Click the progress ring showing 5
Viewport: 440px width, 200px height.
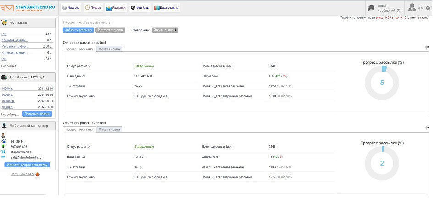(x=382, y=83)
